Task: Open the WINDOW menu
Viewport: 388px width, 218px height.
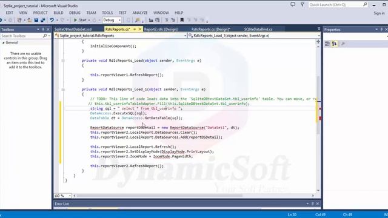Action: click(161, 13)
